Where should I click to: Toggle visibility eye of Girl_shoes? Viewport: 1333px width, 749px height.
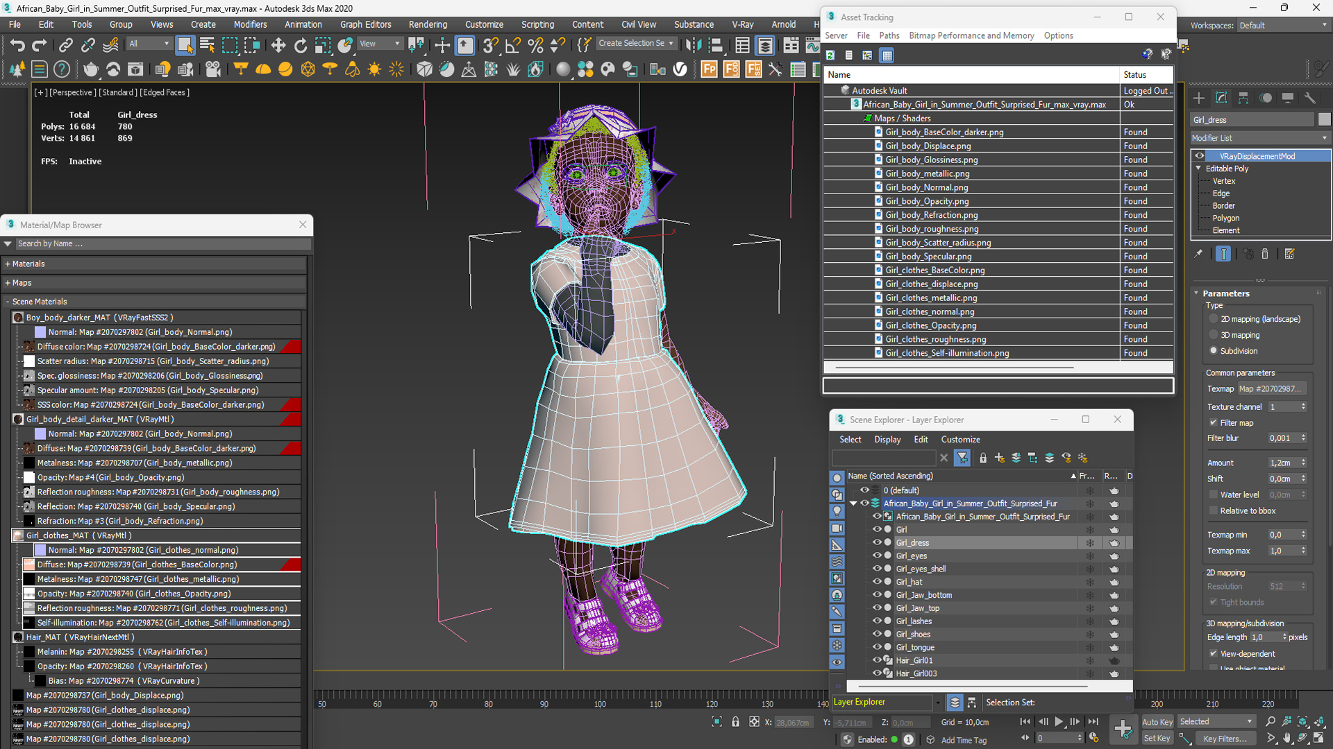pyautogui.click(x=877, y=634)
